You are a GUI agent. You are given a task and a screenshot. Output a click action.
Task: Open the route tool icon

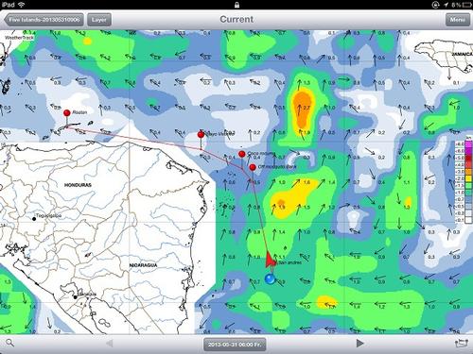462,344
